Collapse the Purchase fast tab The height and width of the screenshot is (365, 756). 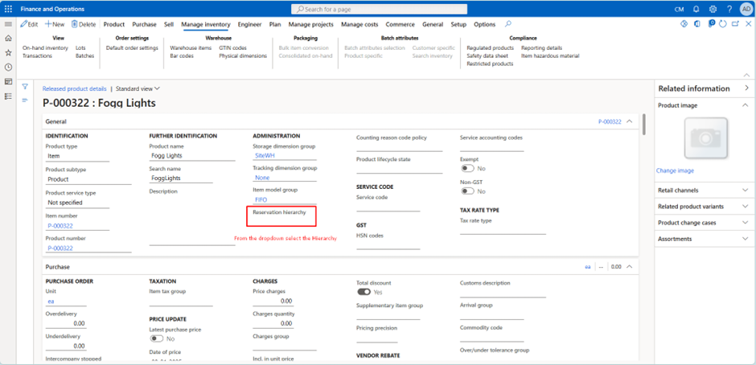pos(629,266)
